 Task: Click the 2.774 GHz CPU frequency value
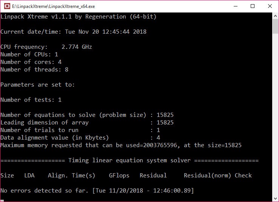77,47
